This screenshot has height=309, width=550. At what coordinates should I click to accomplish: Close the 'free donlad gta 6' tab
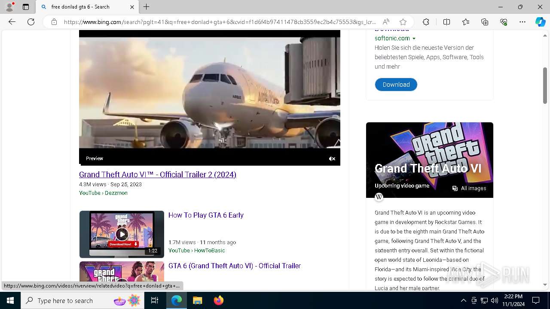tap(132, 7)
